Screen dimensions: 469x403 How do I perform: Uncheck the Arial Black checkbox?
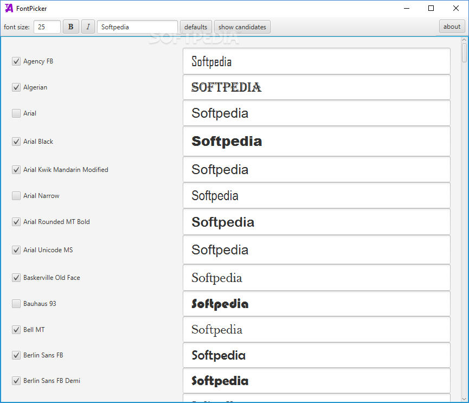[16, 142]
